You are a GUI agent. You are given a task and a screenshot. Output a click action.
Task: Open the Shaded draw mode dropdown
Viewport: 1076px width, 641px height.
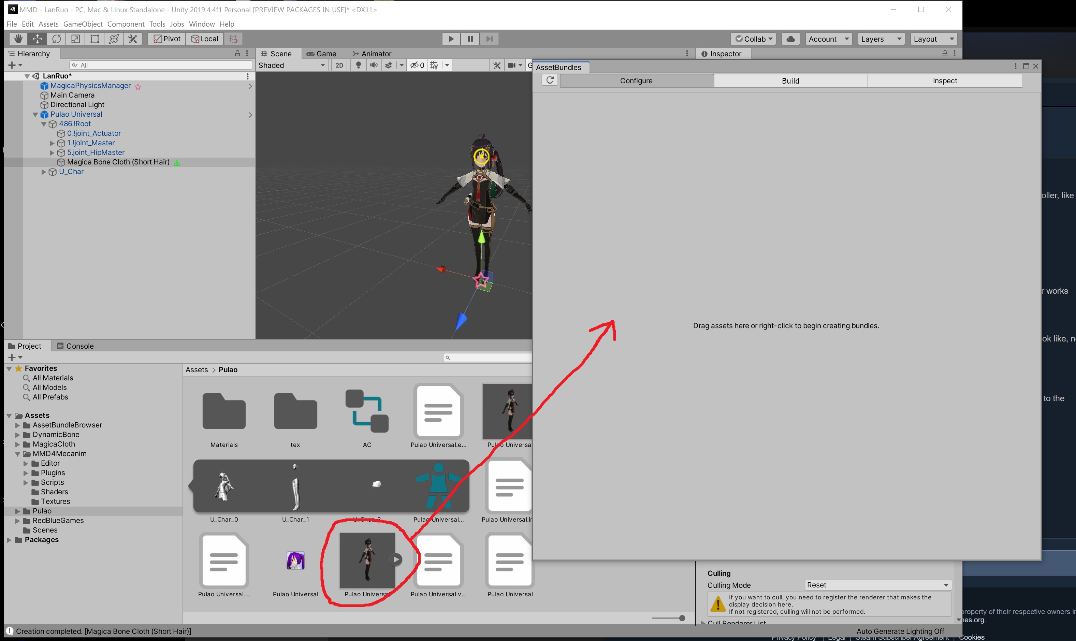click(x=292, y=65)
